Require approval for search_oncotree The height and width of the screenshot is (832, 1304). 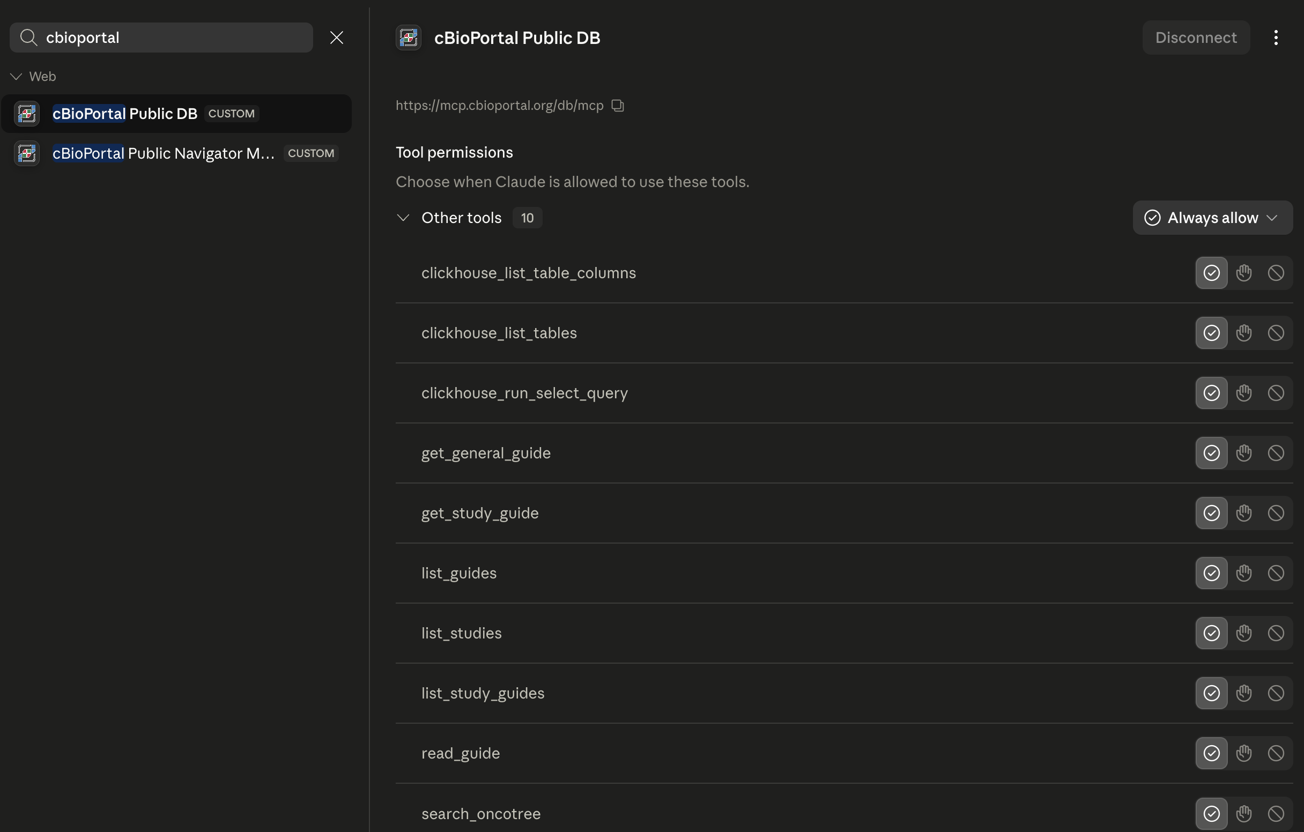1244,814
